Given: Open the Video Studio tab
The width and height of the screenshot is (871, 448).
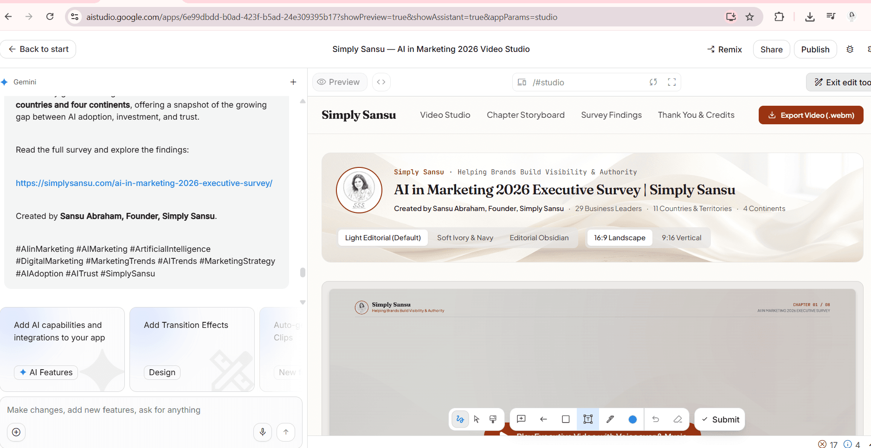Looking at the screenshot, I should [x=445, y=115].
